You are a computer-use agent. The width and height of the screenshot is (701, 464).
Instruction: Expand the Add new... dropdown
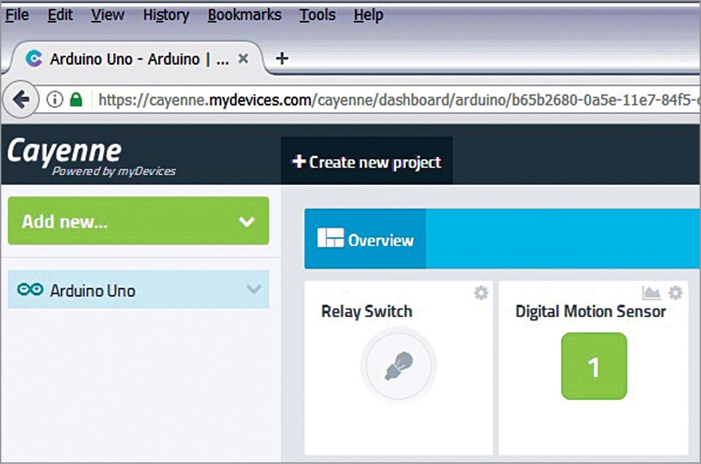point(247,221)
